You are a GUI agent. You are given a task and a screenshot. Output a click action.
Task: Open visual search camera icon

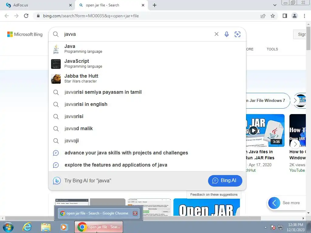(238, 34)
